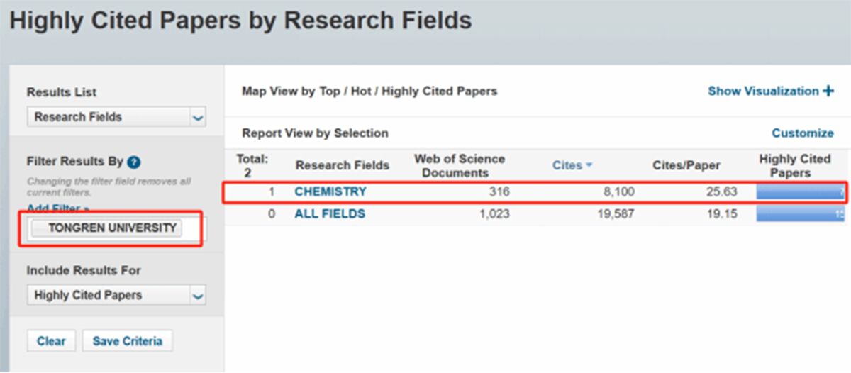Image resolution: width=851 pixels, height=373 pixels.
Task: Click the plus icon beside Show Visualization
Action: [x=828, y=91]
